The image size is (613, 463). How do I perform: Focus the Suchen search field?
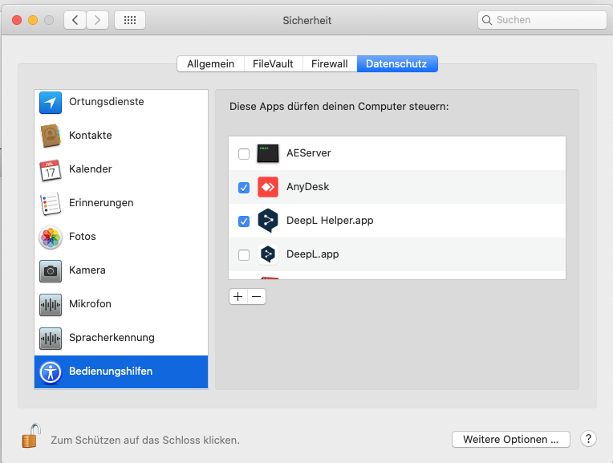[542, 20]
